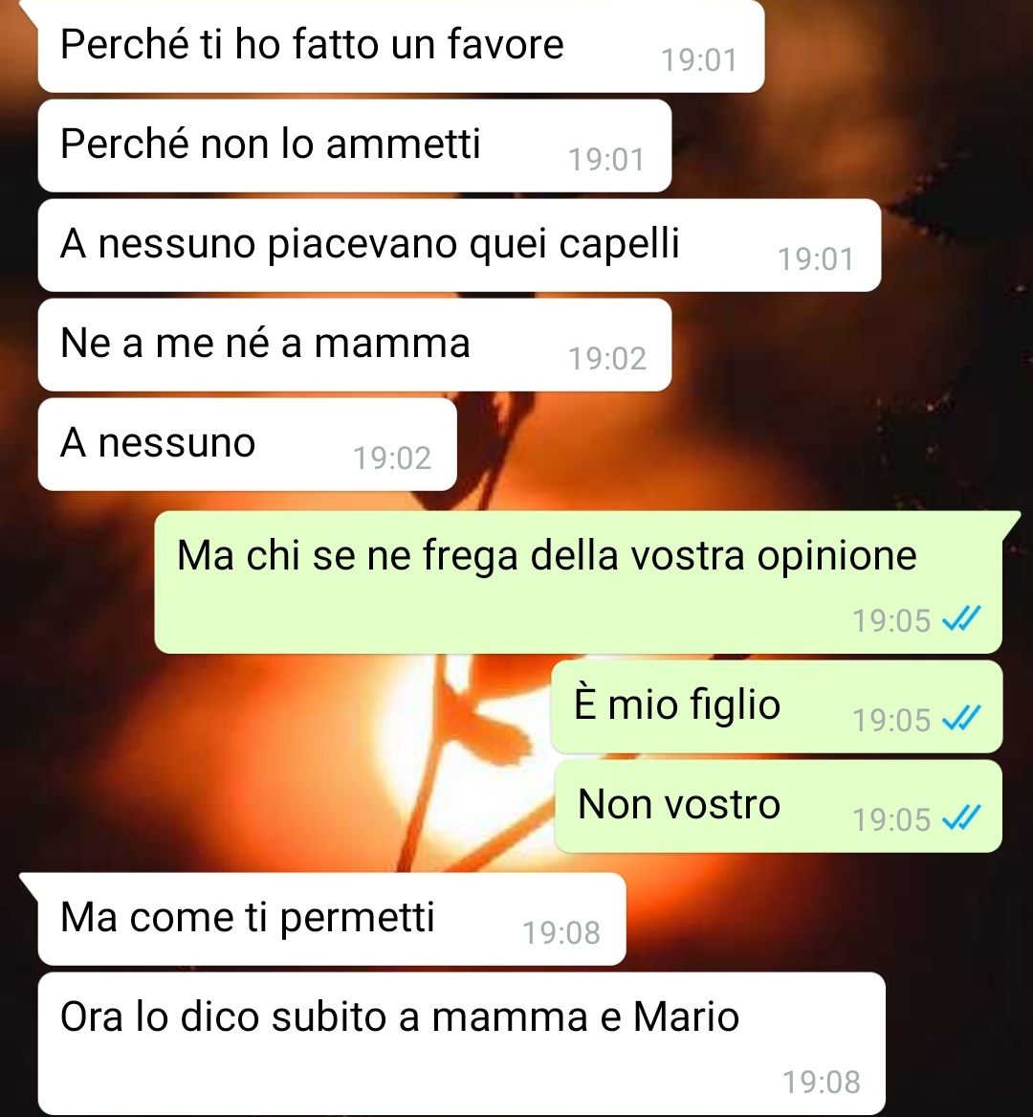1033x1117 pixels.
Task: Click the 19:08 timestamp of 'Ma come ti permetti'
Action: [561, 932]
